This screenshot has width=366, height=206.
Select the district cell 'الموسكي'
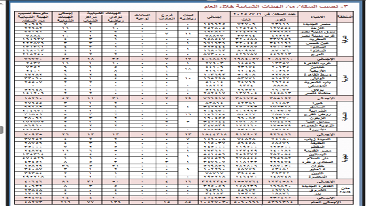point(317,86)
